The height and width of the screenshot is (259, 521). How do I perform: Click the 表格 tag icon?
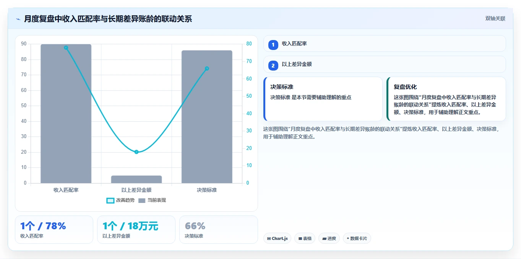pos(300,238)
